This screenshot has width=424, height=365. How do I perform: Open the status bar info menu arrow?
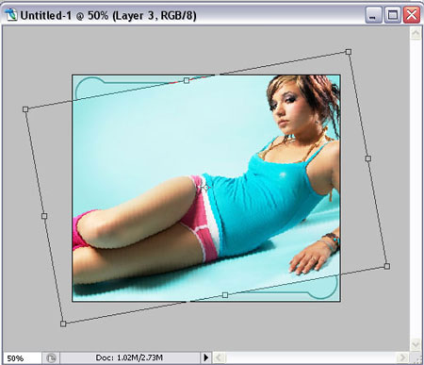[x=206, y=357]
